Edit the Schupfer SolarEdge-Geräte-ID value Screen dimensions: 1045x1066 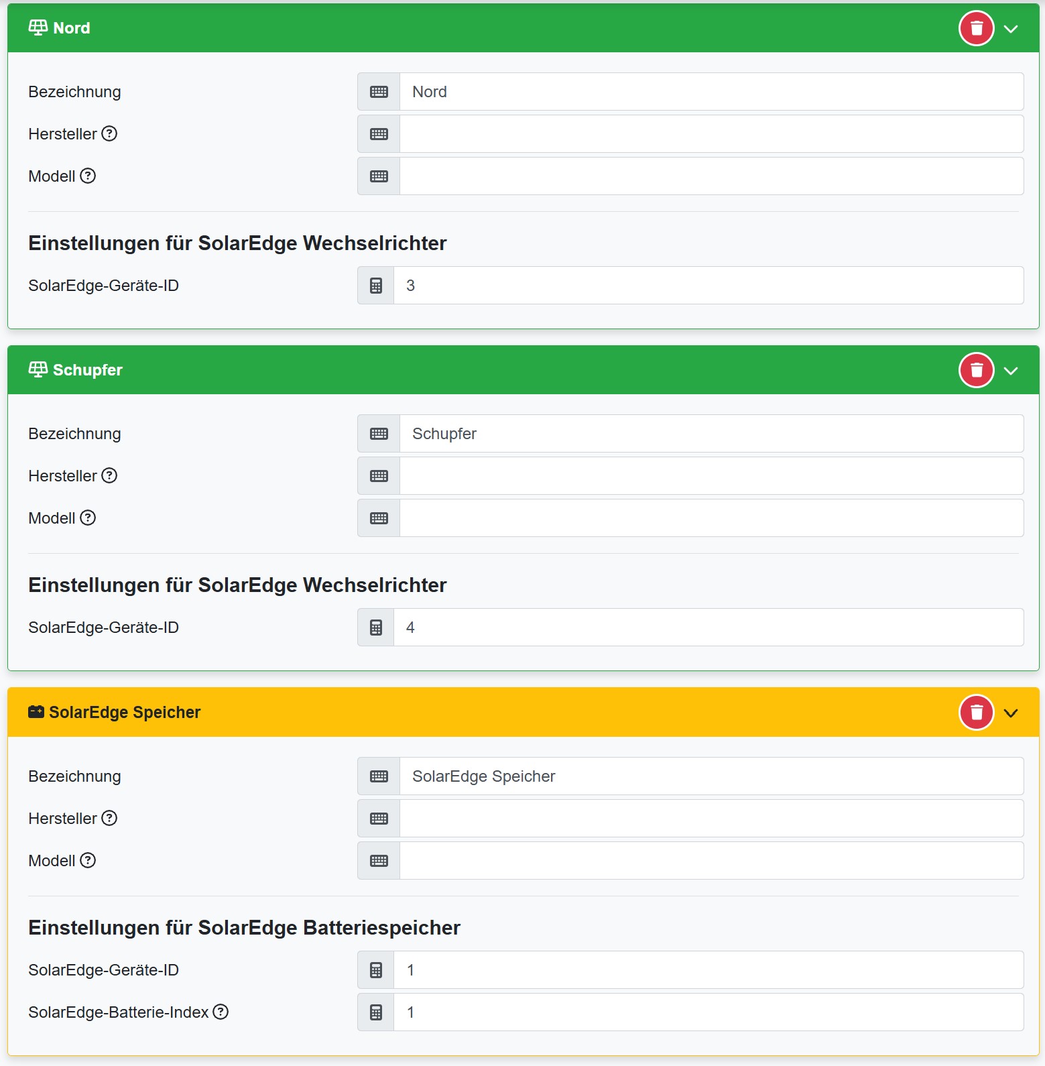[708, 628]
